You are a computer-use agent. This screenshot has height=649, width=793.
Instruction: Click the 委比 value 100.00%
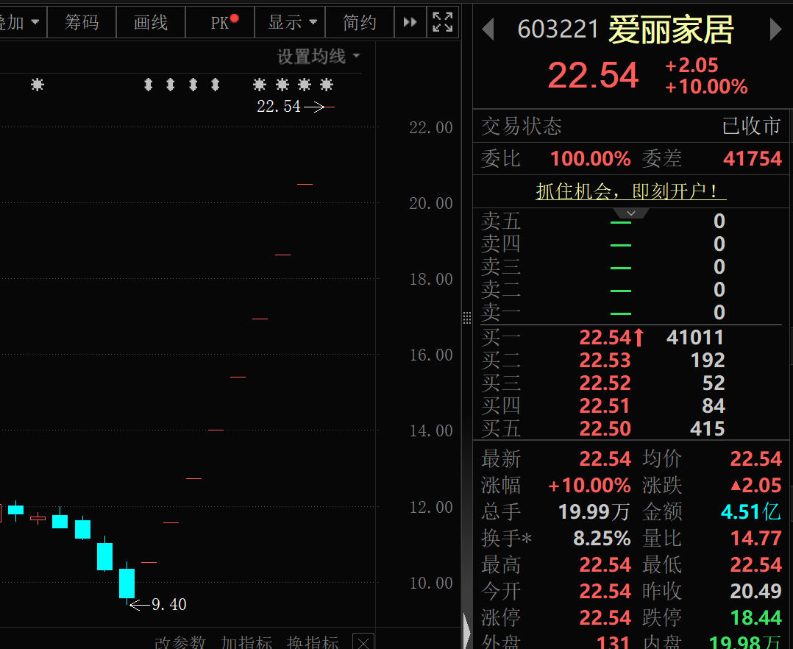point(590,158)
